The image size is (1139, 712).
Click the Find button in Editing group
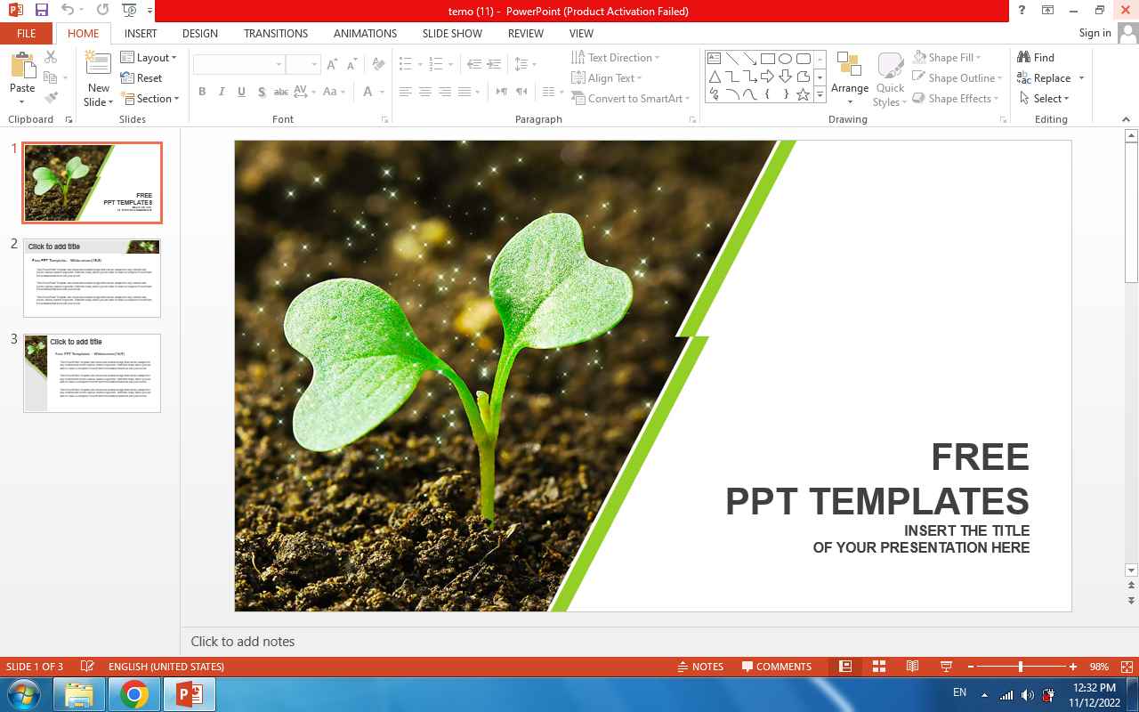tap(1037, 57)
